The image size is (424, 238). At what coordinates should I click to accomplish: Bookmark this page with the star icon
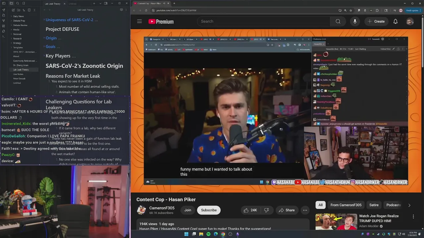351,10
